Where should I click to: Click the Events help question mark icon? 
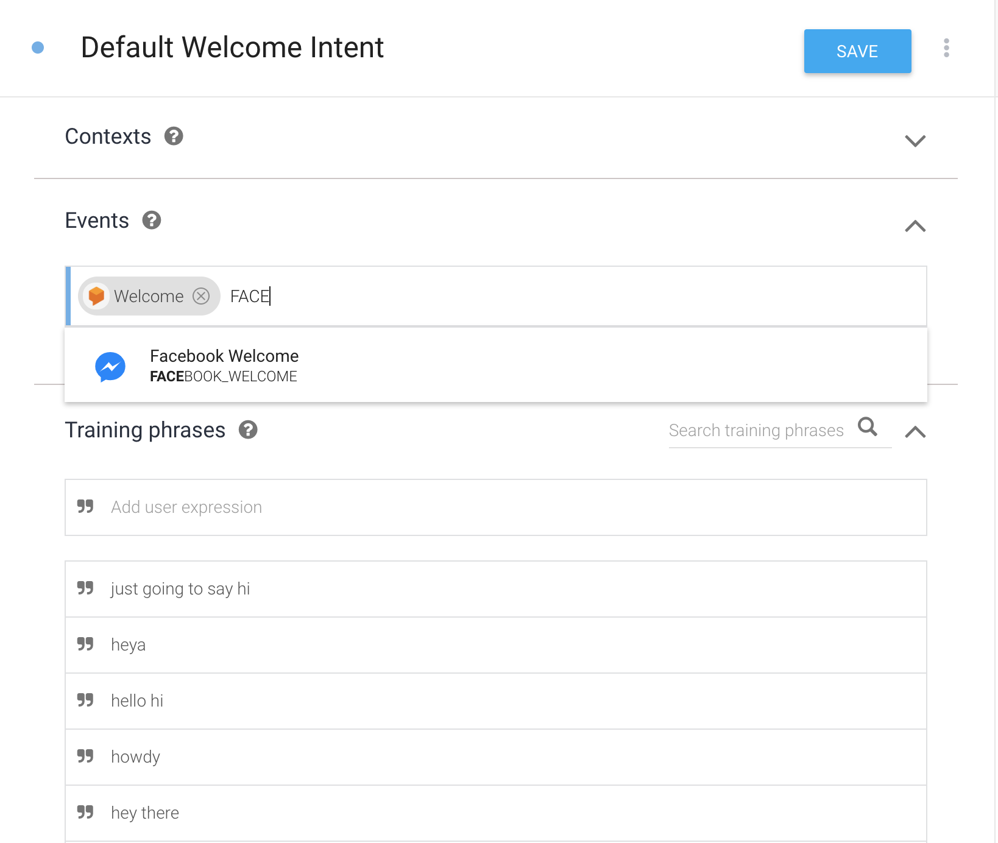152,220
